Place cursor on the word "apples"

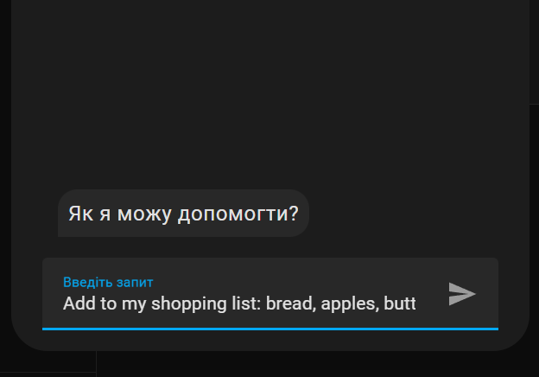click(x=350, y=304)
